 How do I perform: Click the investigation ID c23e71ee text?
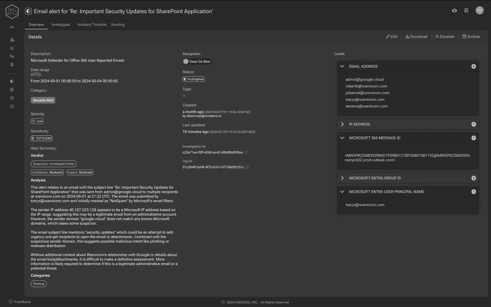(x=212, y=152)
